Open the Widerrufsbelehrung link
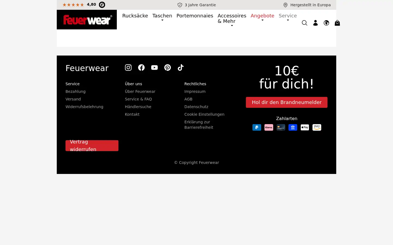This screenshot has width=393, height=245. (x=84, y=107)
